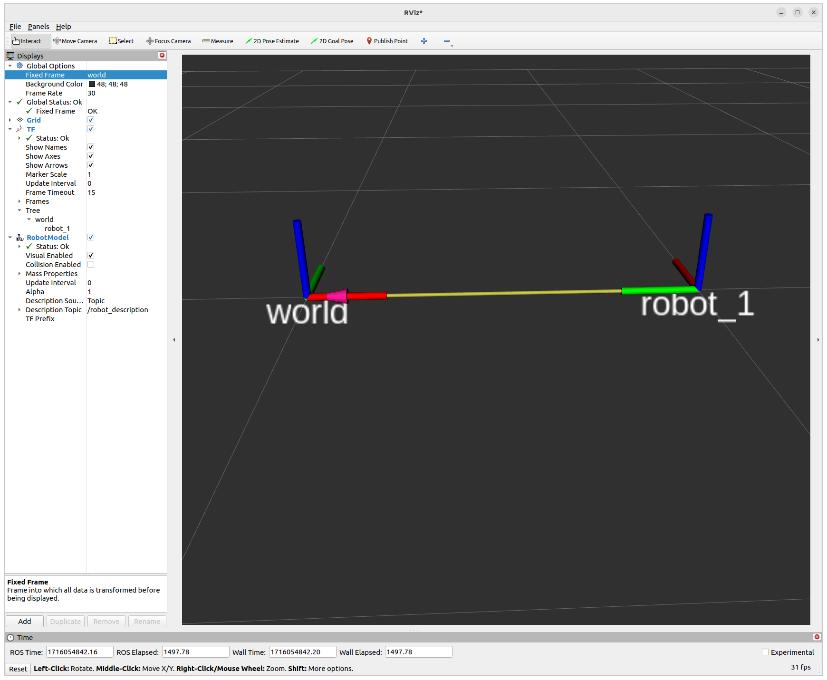The image size is (827, 680).
Task: Close the Time panel
Action: [x=817, y=637]
